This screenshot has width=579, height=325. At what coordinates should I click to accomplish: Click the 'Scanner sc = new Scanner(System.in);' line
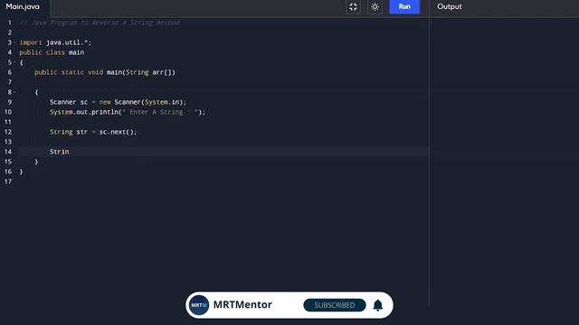coord(119,102)
